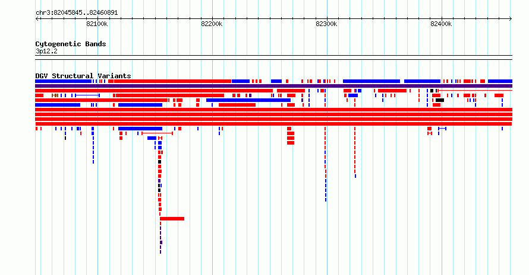The image size is (529, 275).
Task: Click the small purple block near the bottom of the stack
Action: pos(161,242)
